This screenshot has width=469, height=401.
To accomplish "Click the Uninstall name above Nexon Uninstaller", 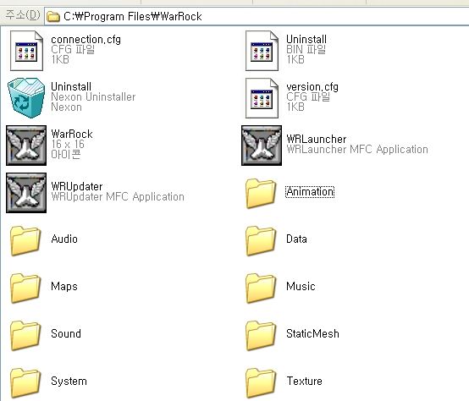I will coord(71,86).
